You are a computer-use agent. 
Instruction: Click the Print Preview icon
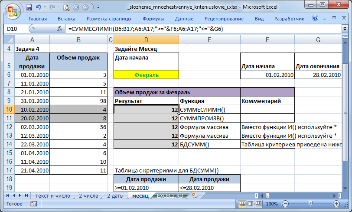67,7
